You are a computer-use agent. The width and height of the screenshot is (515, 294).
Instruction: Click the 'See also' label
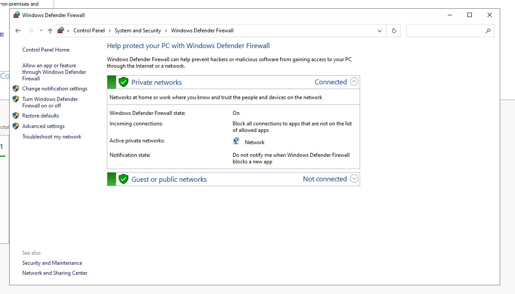pos(31,253)
